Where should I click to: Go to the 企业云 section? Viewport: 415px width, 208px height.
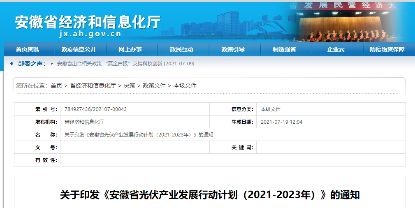click(x=336, y=49)
